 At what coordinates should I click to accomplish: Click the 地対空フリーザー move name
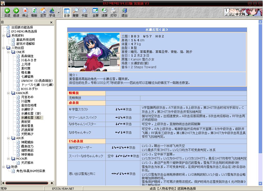81,148
